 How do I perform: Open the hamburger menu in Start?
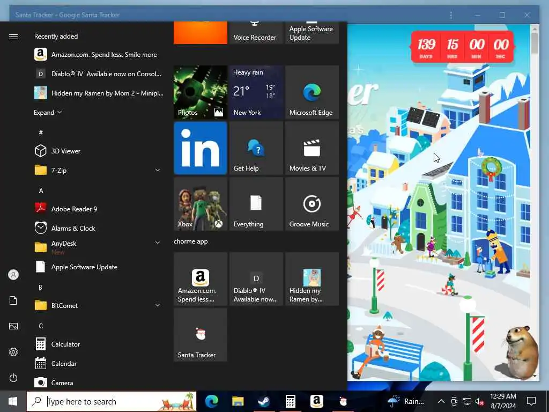(13, 37)
